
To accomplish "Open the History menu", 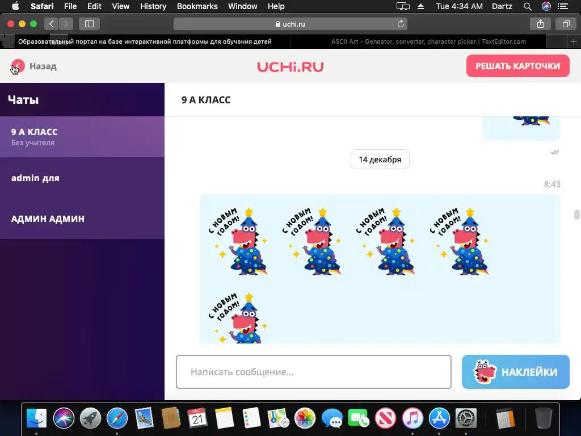I will tap(153, 6).
